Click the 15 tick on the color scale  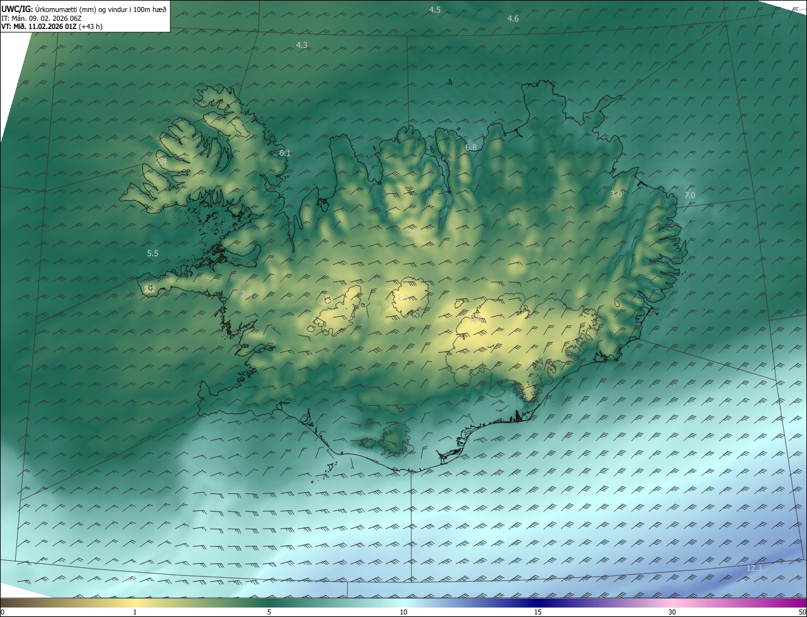coord(538,612)
